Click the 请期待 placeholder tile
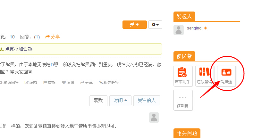Screen dimensions: 270x138 point(183,100)
